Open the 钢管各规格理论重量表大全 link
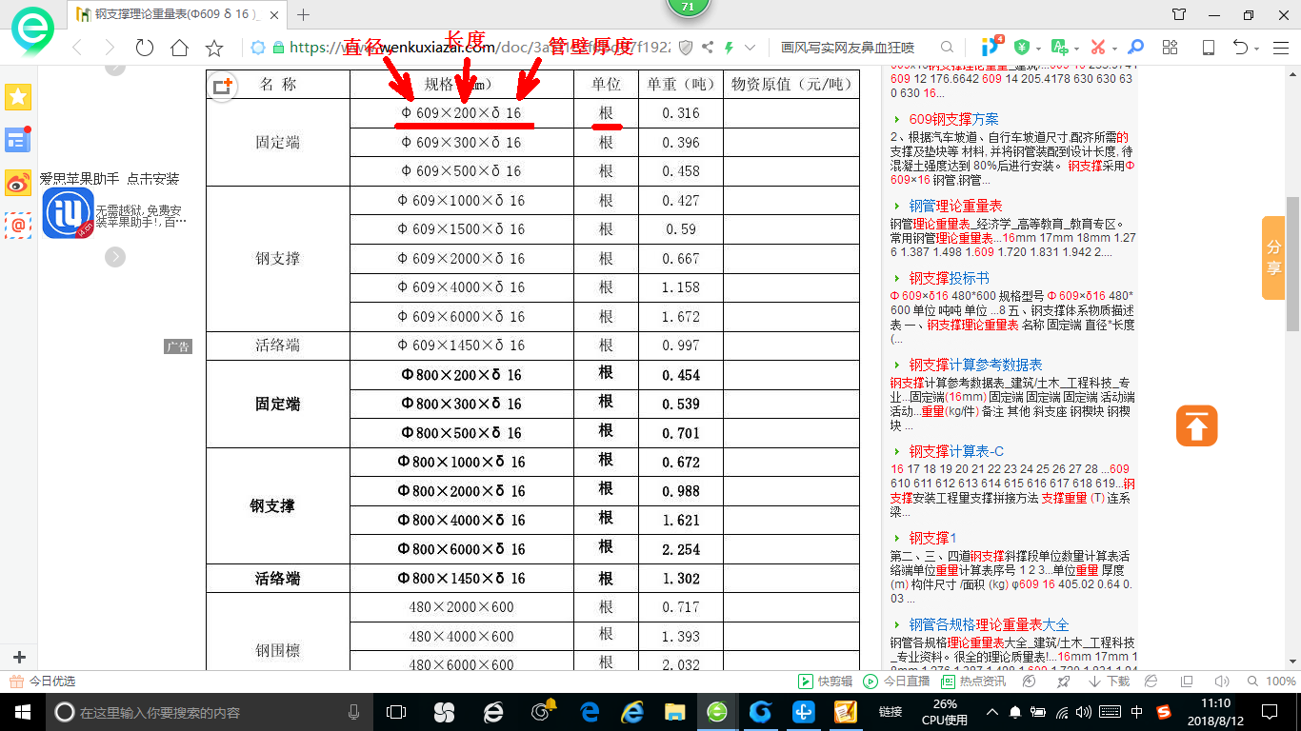 tap(989, 624)
